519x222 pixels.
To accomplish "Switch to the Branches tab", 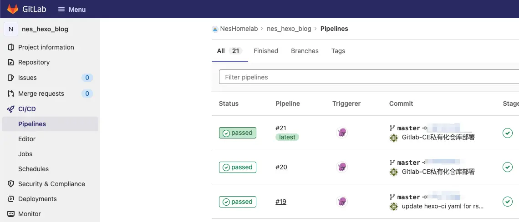I will [x=305, y=51].
